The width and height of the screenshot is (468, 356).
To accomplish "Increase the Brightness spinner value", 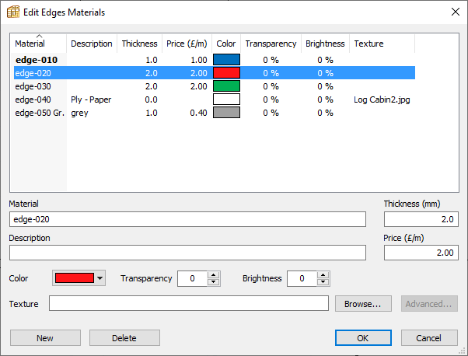I will tap(323, 274).
